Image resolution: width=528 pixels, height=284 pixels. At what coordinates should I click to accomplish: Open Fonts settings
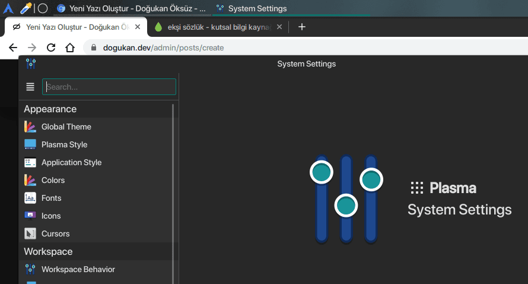pos(98,198)
